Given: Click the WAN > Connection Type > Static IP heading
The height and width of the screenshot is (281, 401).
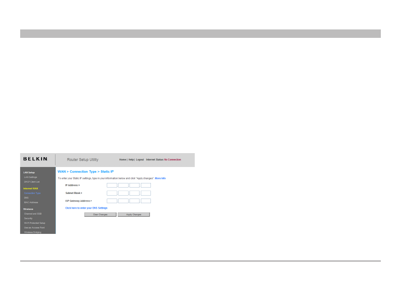Looking at the screenshot, I should 86,172.
